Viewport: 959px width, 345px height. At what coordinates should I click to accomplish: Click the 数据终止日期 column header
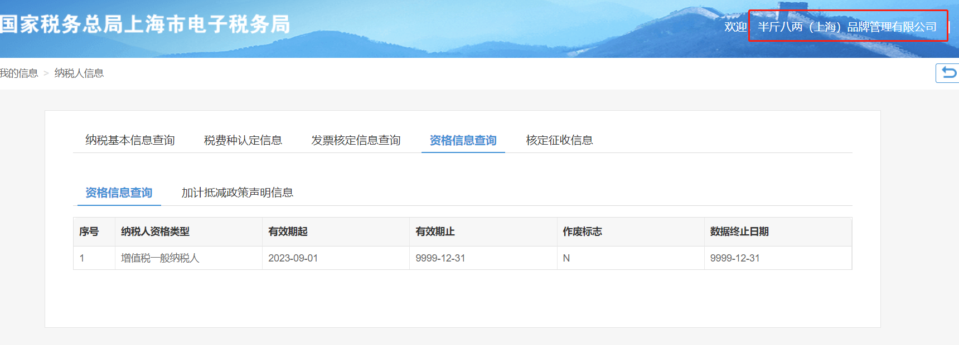(739, 231)
